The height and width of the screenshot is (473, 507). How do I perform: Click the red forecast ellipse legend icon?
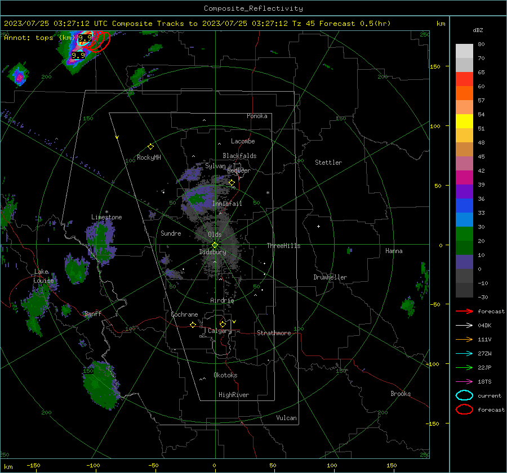point(464,409)
